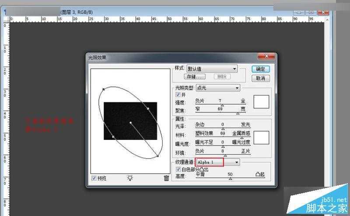Click the right-side handle on the light ellipse
This screenshot has height=216, width=350.
148,109
